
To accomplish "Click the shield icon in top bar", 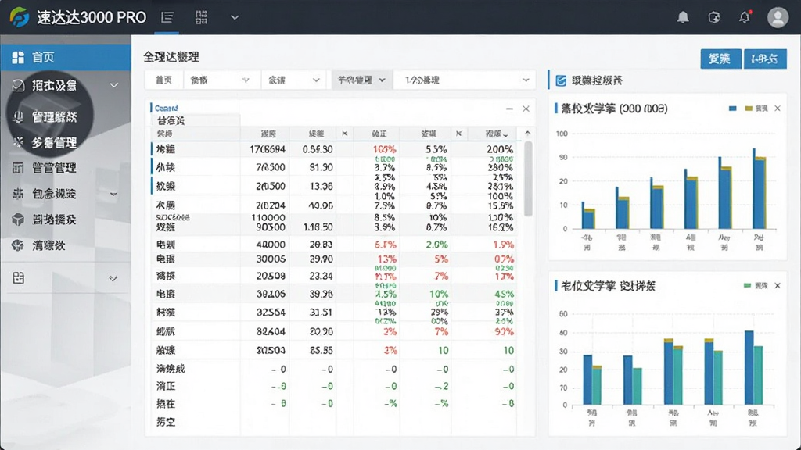I will click(x=714, y=17).
